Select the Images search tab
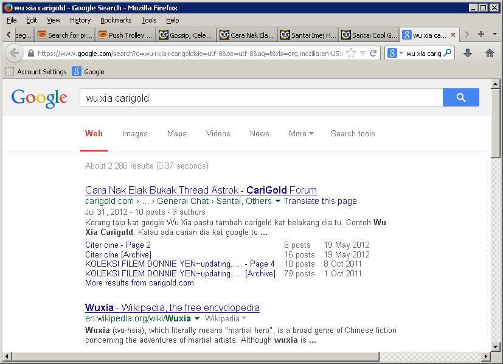The width and height of the screenshot is (503, 364). (x=135, y=133)
